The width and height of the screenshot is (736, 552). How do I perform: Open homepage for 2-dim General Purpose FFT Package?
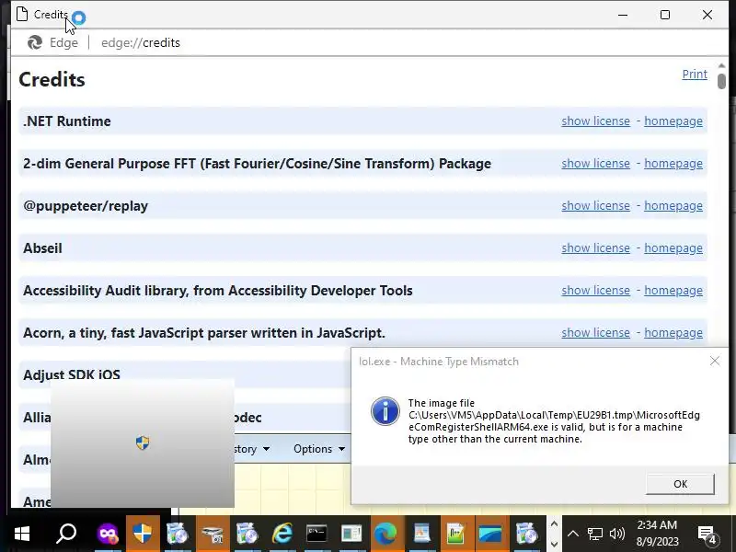tap(673, 164)
